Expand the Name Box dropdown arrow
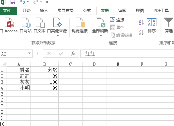The width and height of the screenshot is (174, 126). pos(29,53)
